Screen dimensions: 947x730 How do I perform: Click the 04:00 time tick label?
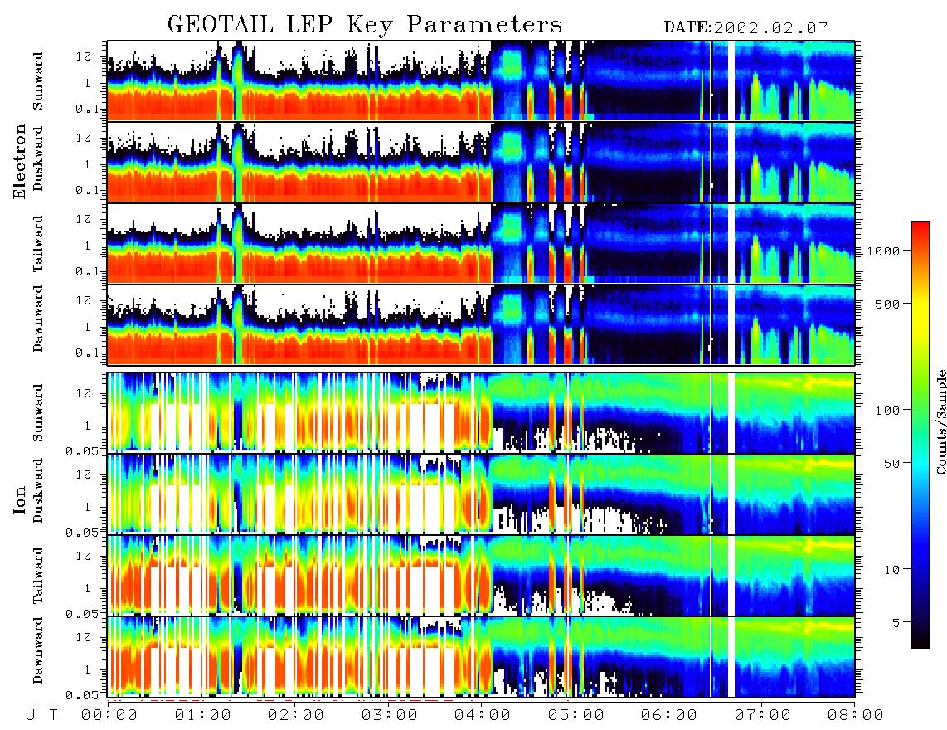coord(483,716)
